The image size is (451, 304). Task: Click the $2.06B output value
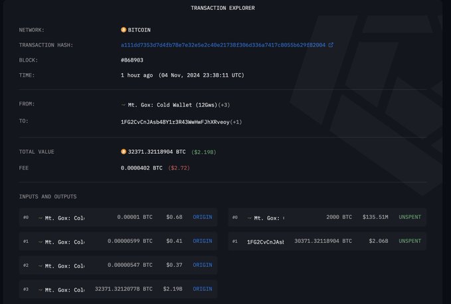click(379, 241)
